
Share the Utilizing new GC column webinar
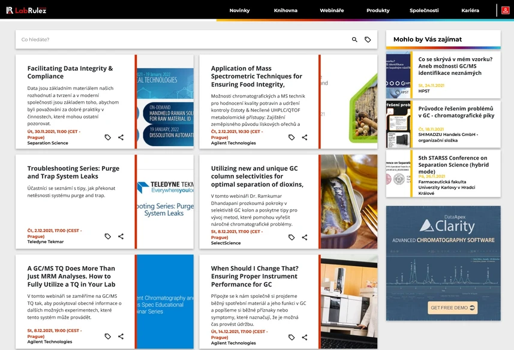point(305,237)
